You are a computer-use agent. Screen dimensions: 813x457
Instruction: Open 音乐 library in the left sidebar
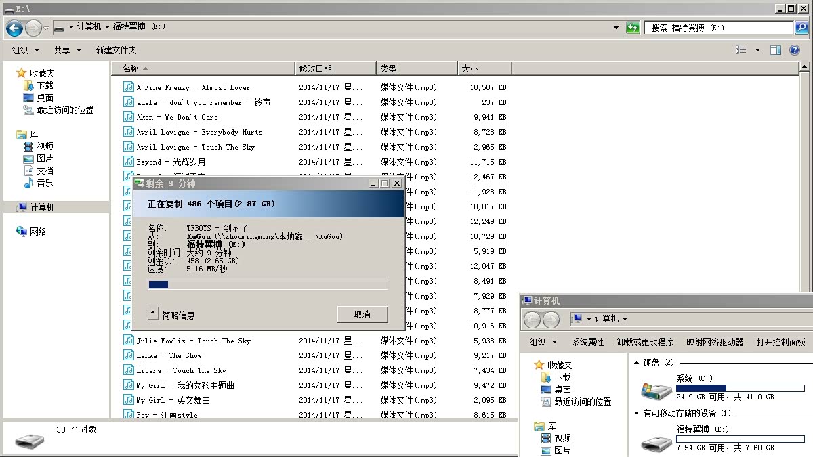45,183
